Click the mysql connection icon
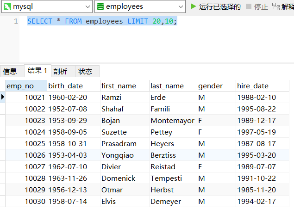 (x=7, y=7)
